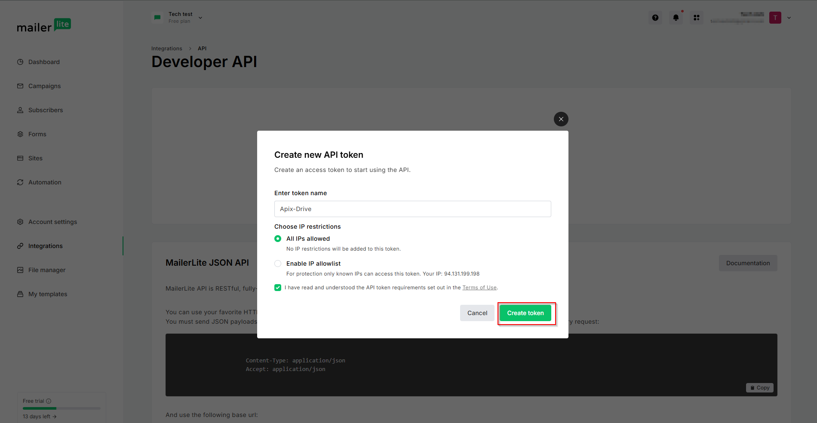This screenshot has height=423, width=817.
Task: Uncheck the Terms of Use agreement checkbox
Action: click(278, 288)
